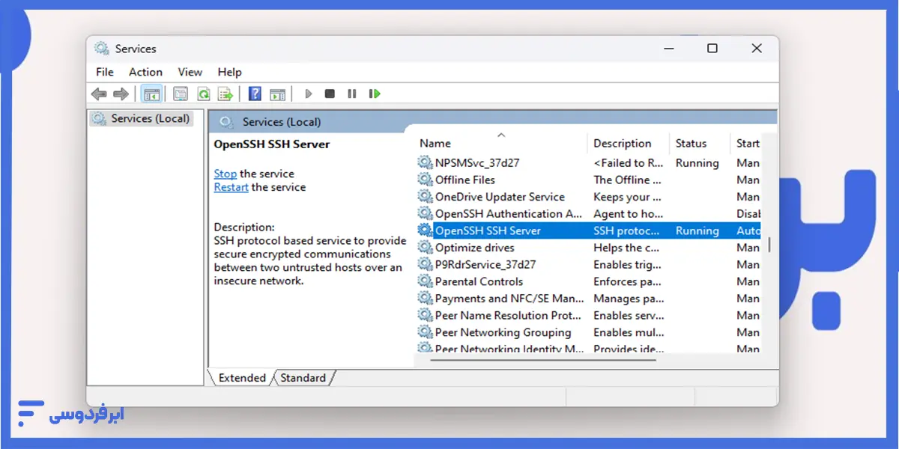Click the Refresh toolbar icon
This screenshot has height=449, width=899.
203,94
